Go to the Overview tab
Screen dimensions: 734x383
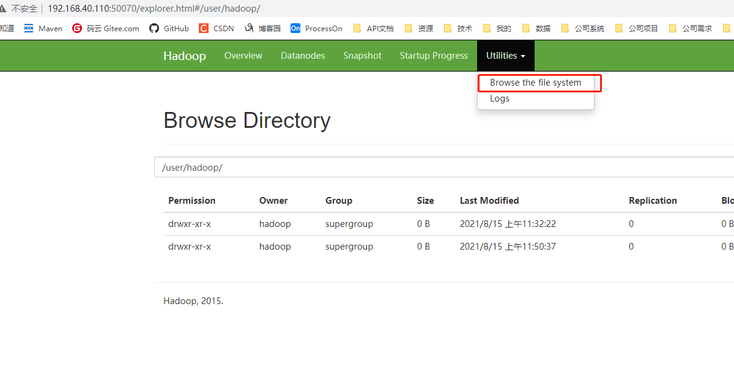point(243,56)
